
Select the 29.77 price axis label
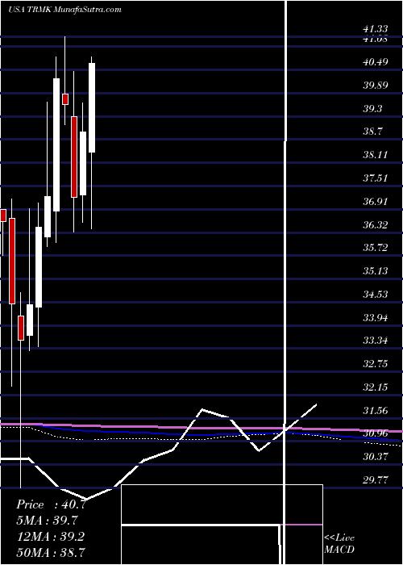[376, 480]
